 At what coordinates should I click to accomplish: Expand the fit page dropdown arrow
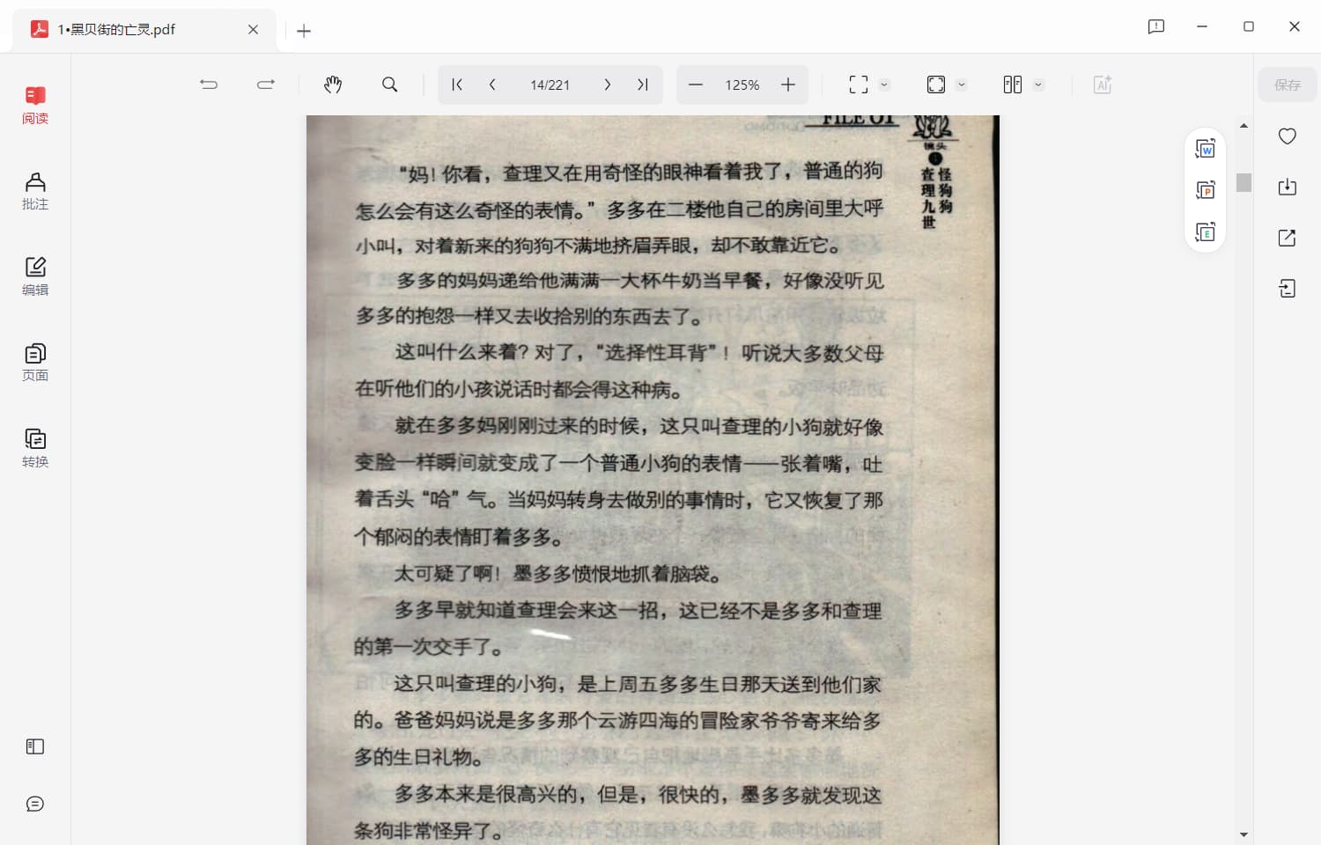point(962,84)
